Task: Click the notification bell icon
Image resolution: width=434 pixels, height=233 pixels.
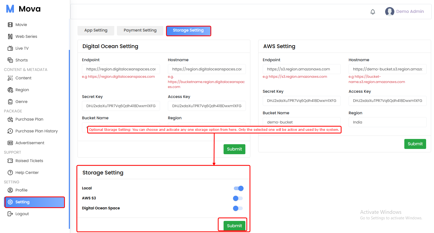Action: (373, 12)
